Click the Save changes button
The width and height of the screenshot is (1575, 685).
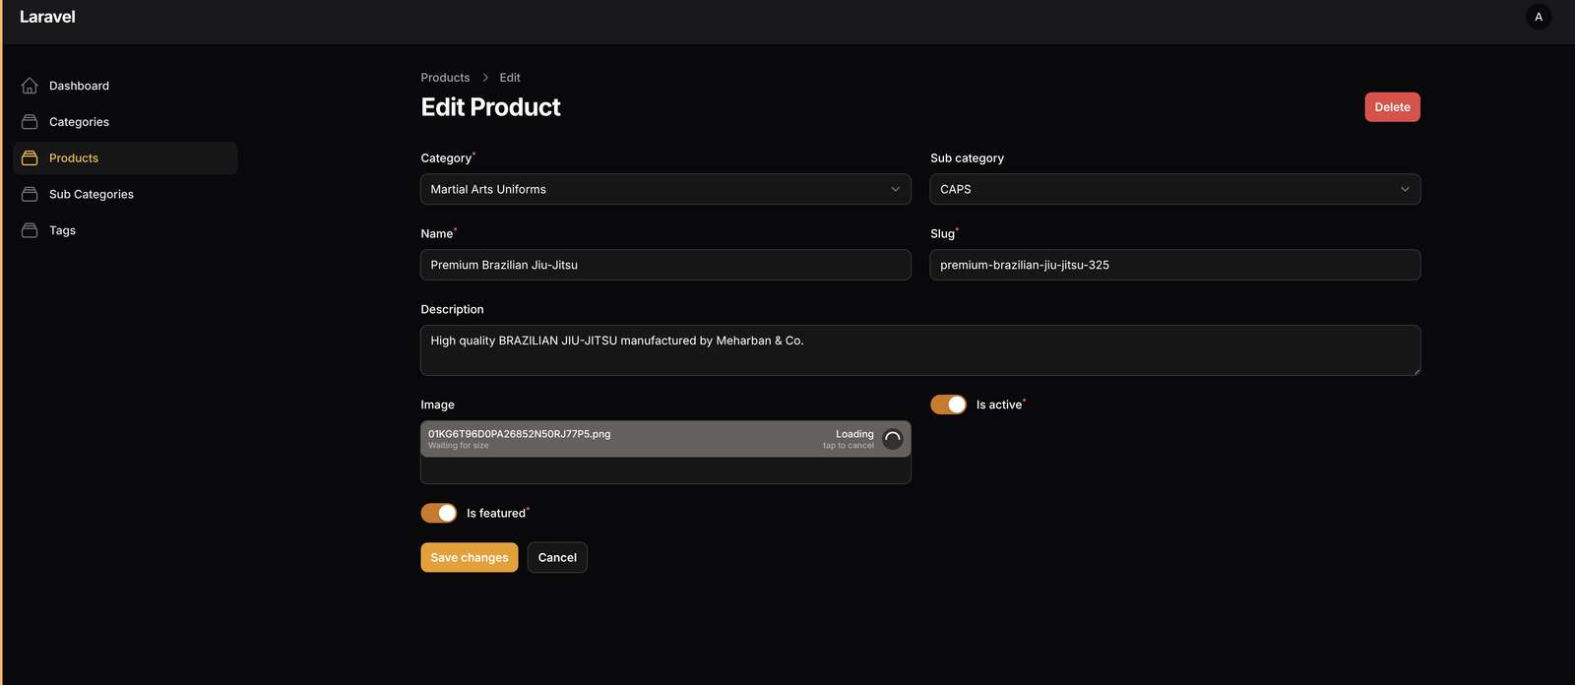pyautogui.click(x=469, y=557)
